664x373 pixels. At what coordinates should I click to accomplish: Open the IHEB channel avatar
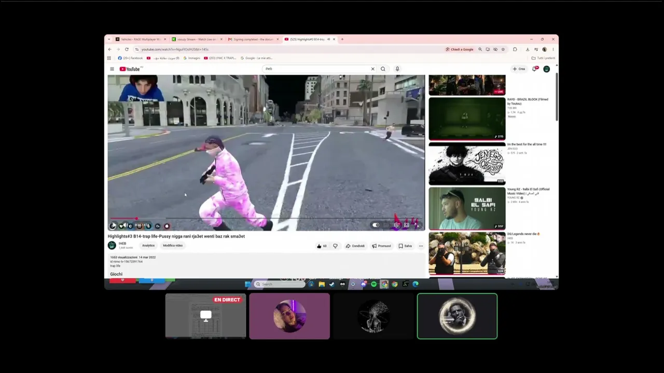(112, 246)
